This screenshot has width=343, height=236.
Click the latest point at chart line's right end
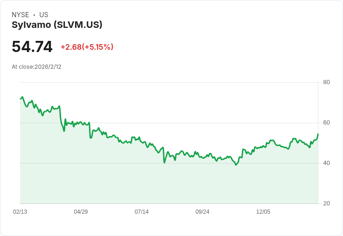318,134
